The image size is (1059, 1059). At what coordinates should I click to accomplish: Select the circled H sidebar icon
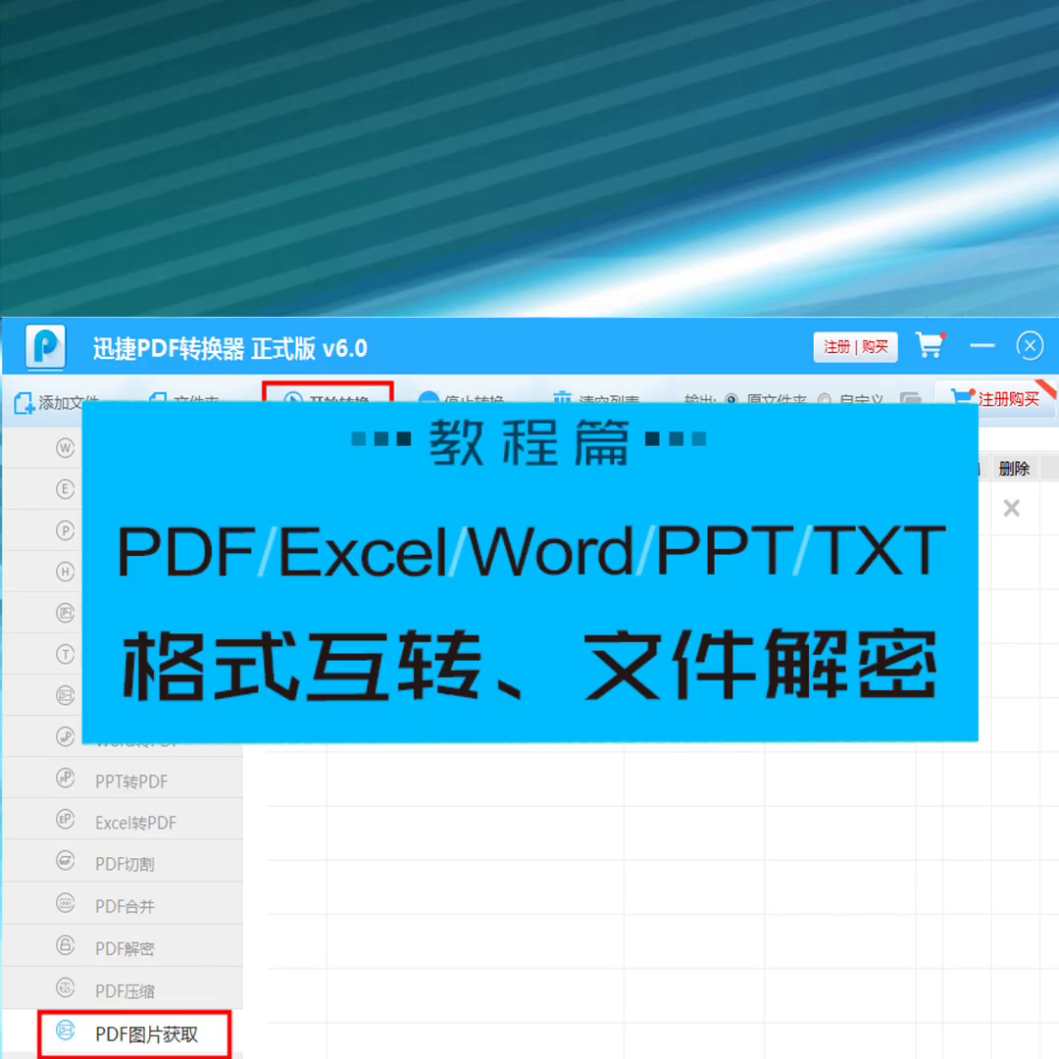65,572
